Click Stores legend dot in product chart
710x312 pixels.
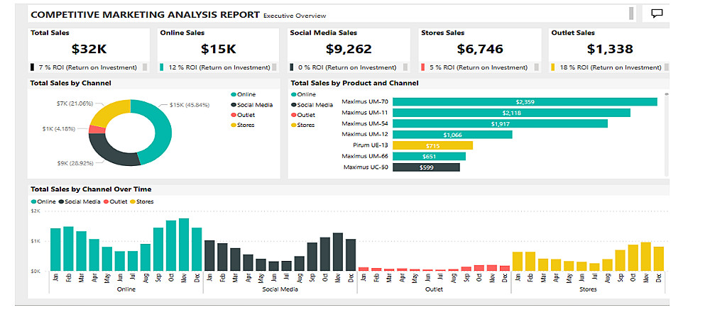[x=293, y=126]
